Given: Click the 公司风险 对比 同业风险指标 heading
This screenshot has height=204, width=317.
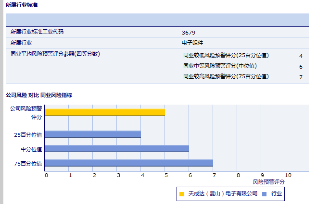Looking at the screenshot, I should pyautogui.click(x=39, y=95).
